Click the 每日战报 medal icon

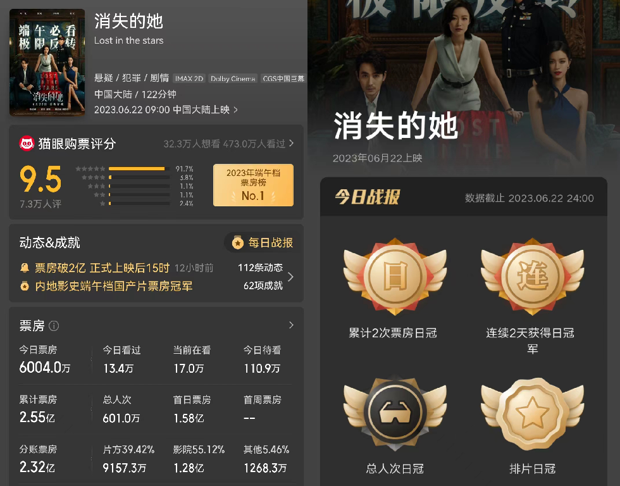point(238,242)
